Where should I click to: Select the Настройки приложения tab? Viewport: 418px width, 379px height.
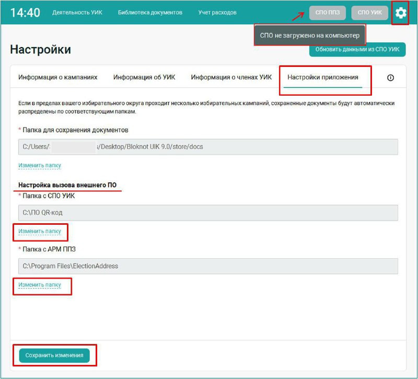pyautogui.click(x=323, y=77)
